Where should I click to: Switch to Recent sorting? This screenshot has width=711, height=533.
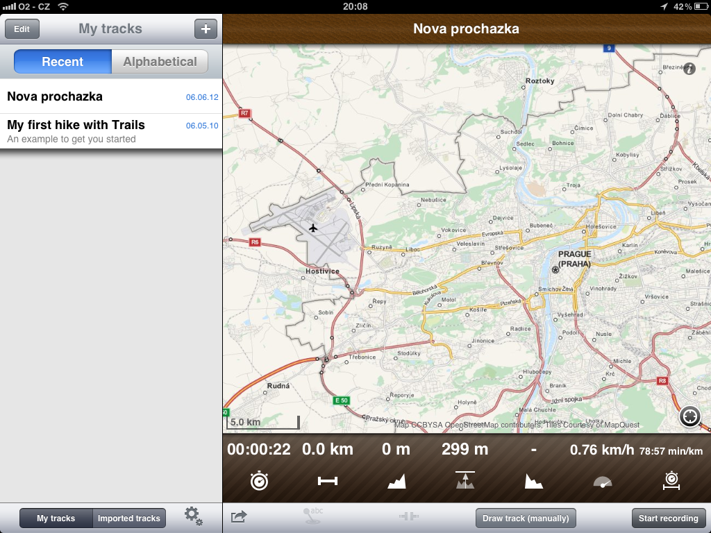(x=62, y=62)
